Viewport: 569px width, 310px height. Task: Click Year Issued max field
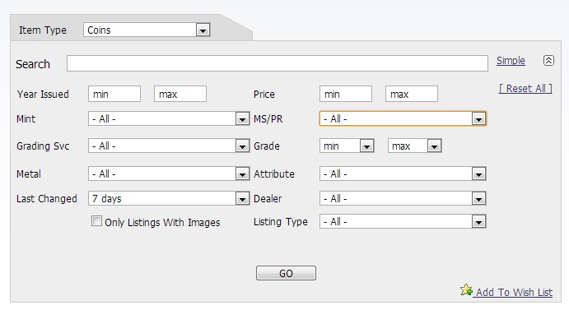point(180,94)
